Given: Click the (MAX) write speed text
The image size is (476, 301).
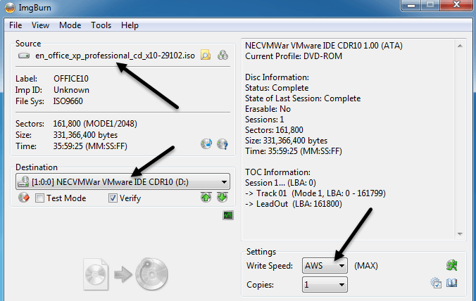Looking at the screenshot, I should tap(366, 266).
